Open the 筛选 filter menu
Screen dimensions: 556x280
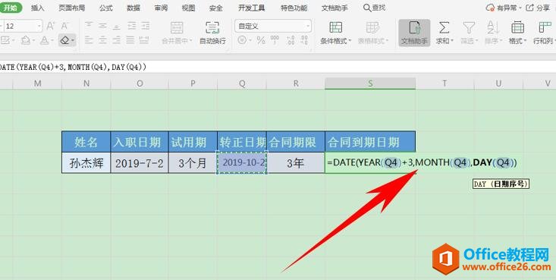(x=469, y=33)
